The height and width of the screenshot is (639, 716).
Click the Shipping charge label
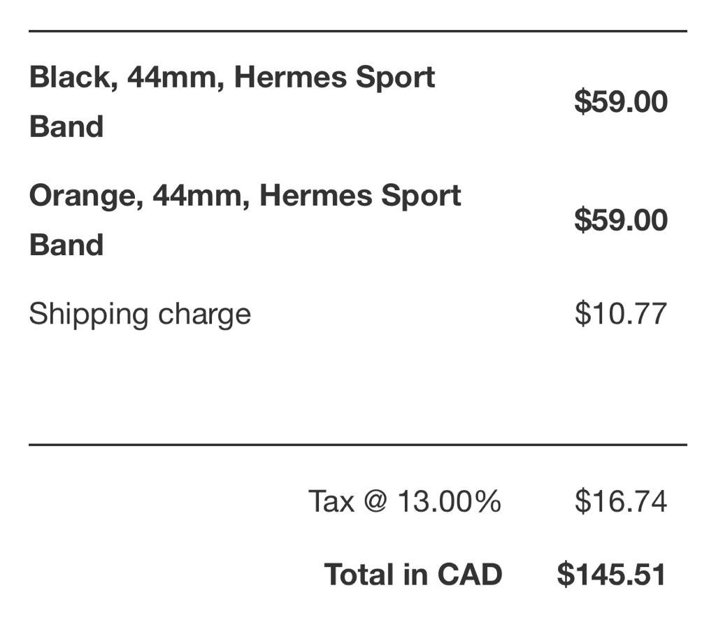pos(140,314)
